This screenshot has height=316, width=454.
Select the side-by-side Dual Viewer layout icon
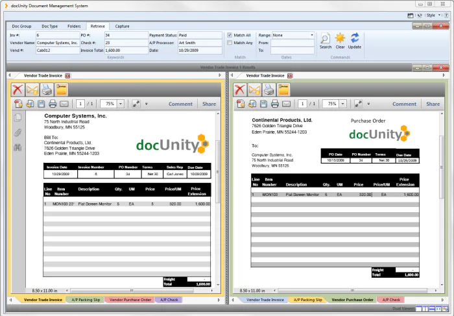pos(425,309)
